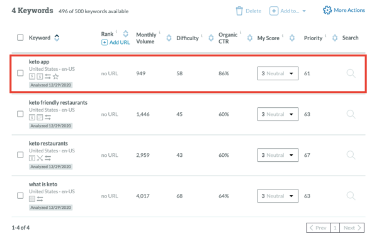Click search magnifier for keto restaurants

pos(351,155)
